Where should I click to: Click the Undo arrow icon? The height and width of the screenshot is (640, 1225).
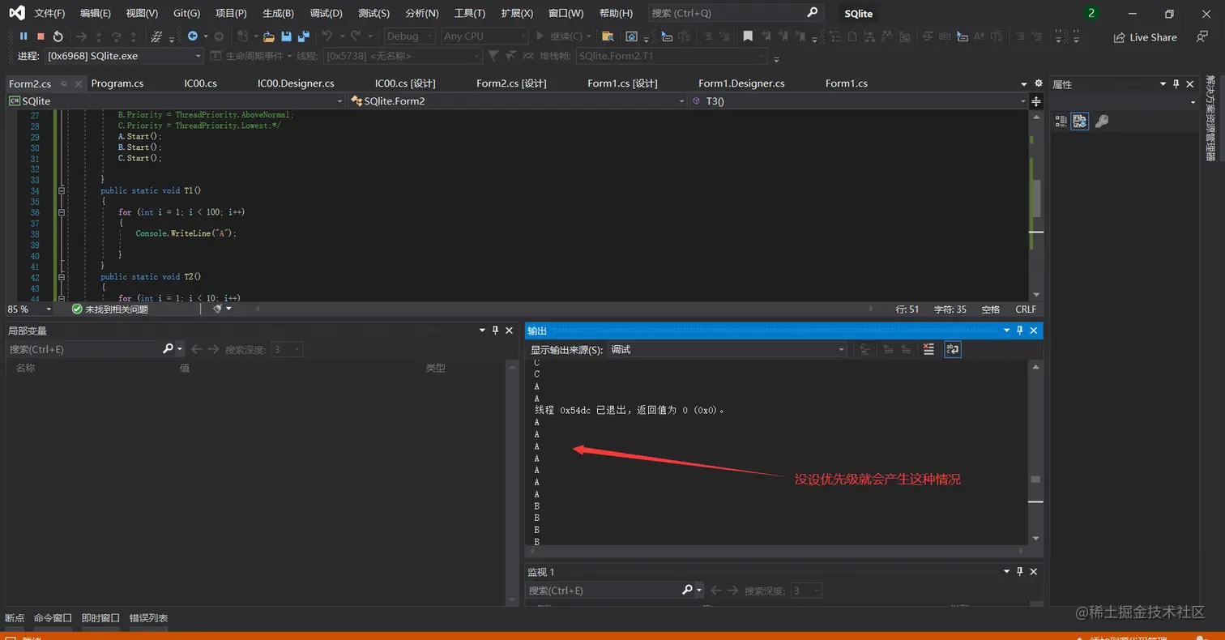[x=327, y=36]
